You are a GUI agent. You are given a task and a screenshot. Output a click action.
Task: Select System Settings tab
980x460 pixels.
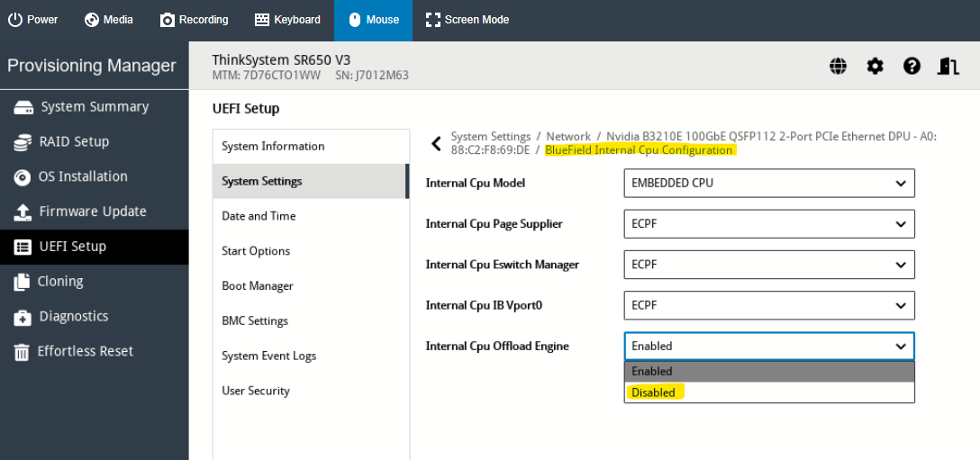[x=311, y=181]
